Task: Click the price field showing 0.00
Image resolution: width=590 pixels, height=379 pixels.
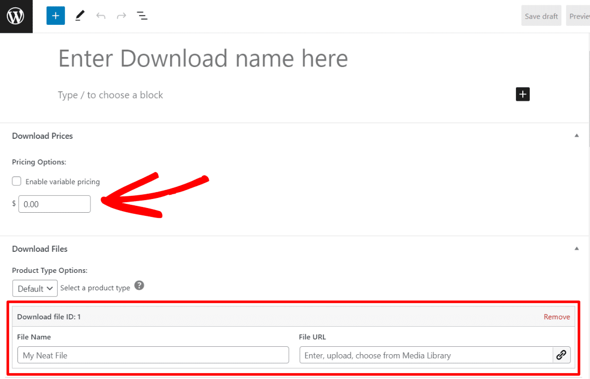Action: (54, 204)
